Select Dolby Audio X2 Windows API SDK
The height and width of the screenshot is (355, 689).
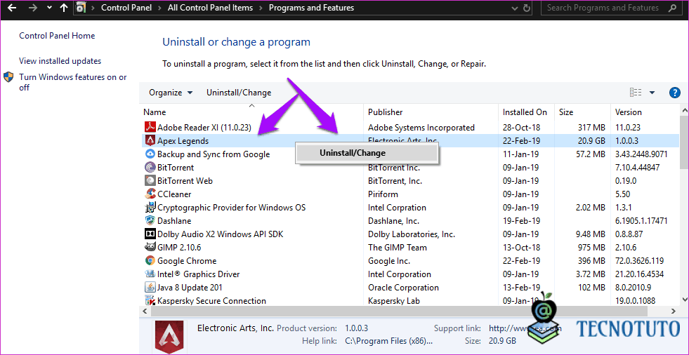click(220, 234)
